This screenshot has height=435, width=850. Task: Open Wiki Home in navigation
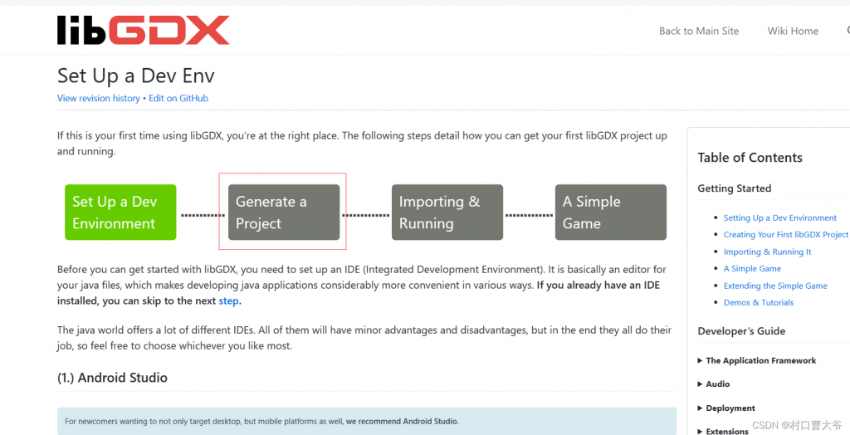[x=793, y=31]
